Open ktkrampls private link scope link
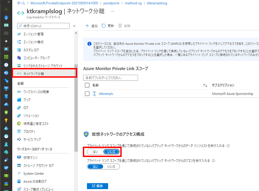Image resolution: width=259 pixels, height=191 pixels. 106,94
